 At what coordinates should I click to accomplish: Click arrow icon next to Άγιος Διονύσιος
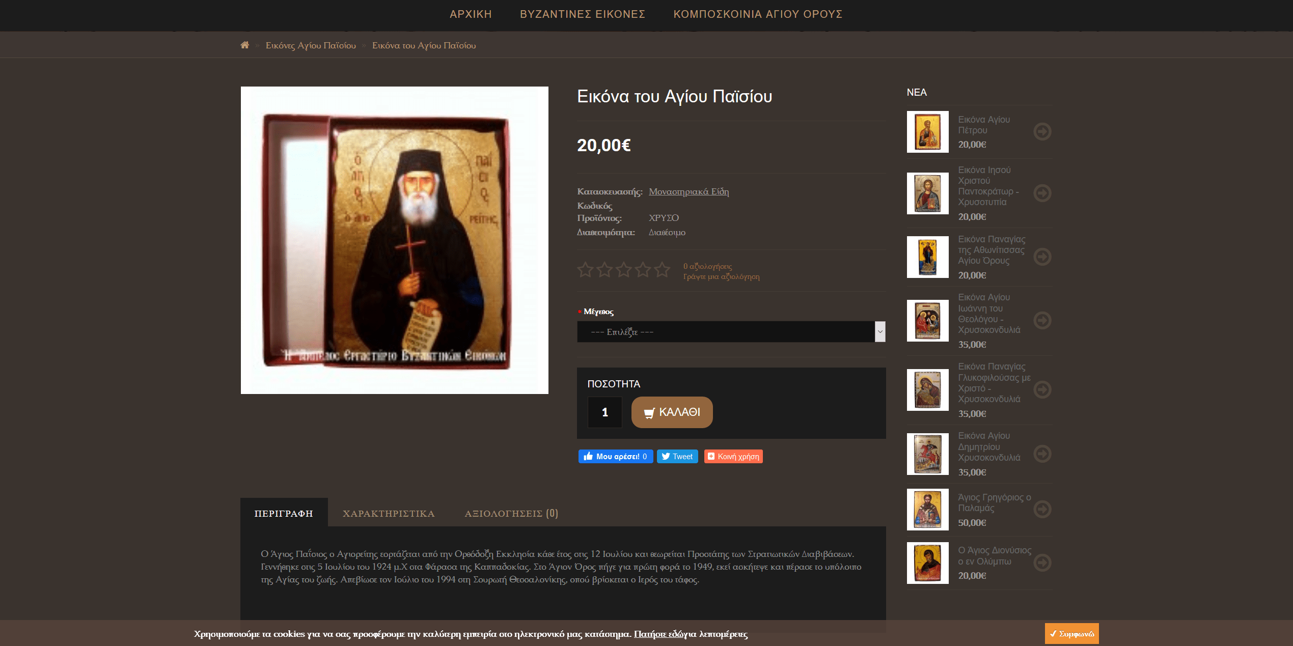coord(1042,563)
